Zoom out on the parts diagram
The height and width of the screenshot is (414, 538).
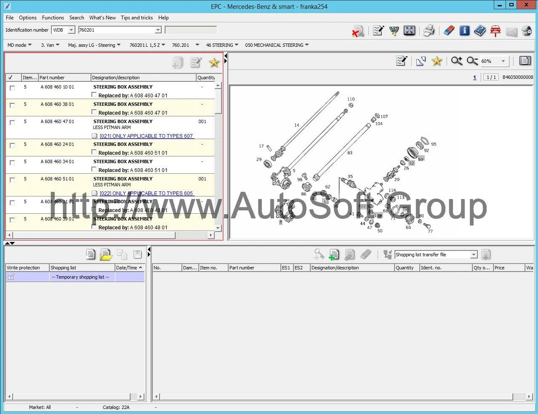coord(472,61)
